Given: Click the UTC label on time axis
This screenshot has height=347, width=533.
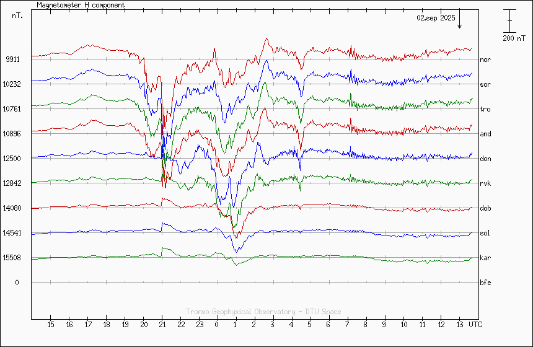Looking at the screenshot, I should [x=475, y=325].
